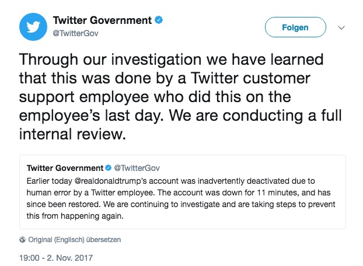
Task: Open the tweet timestamp 19:00 - 2. Nov. 2017
Action: [56, 258]
